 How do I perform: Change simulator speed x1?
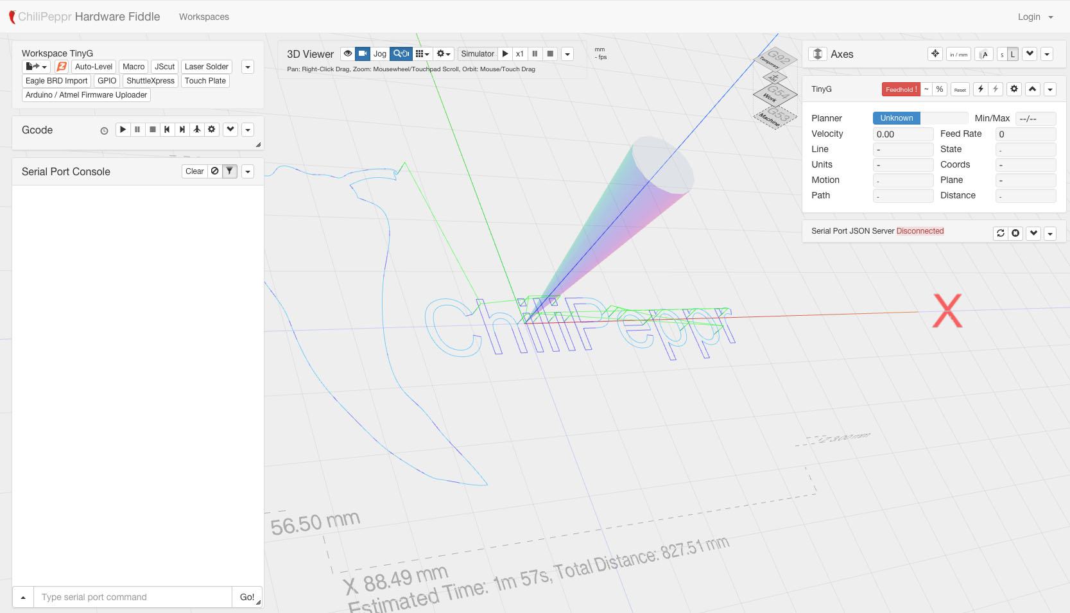(x=520, y=54)
